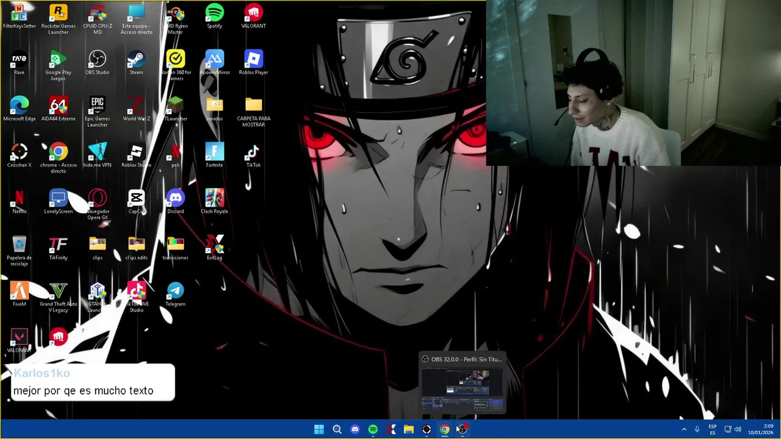The width and height of the screenshot is (781, 439).
Task: Select the OBS Studio desktop shortcut
Action: click(98, 63)
